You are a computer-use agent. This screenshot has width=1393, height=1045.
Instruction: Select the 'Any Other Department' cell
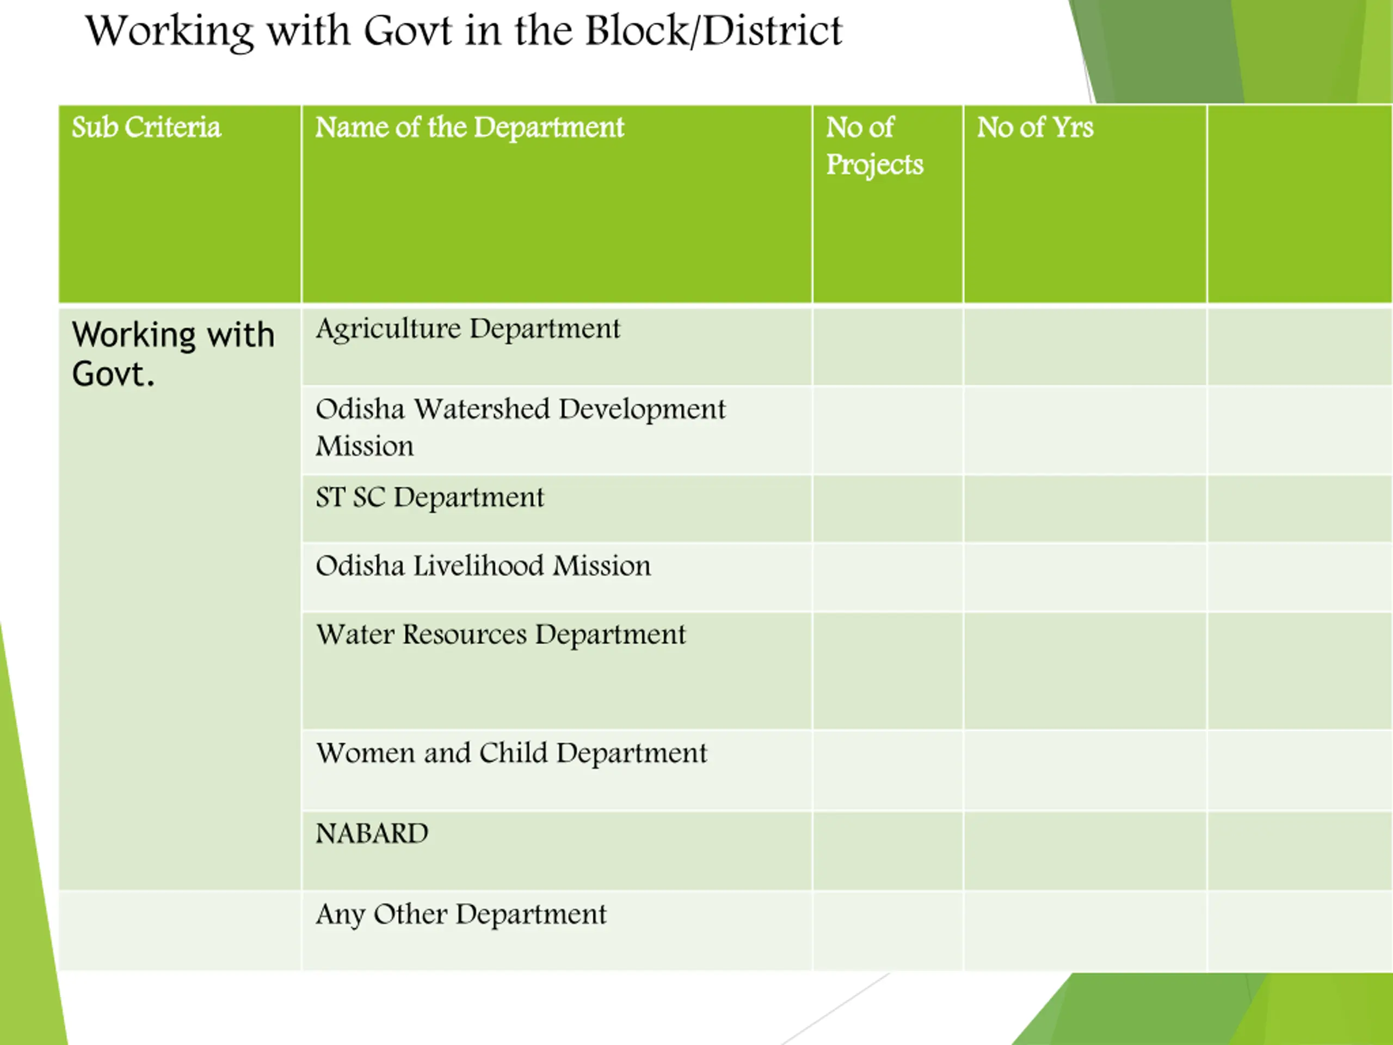(x=557, y=931)
